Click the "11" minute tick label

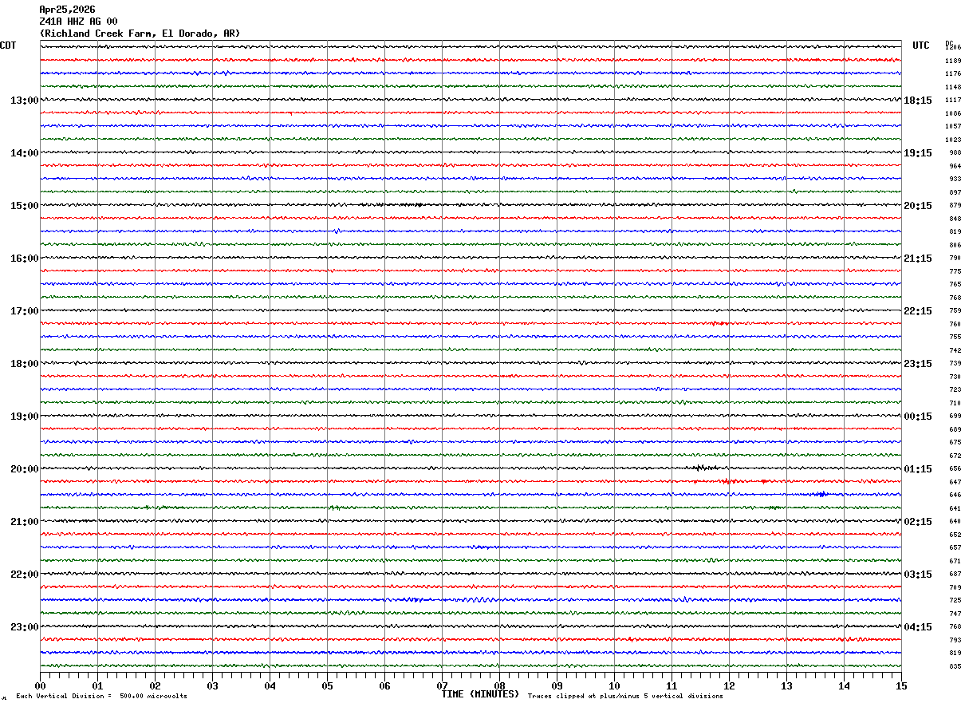(x=672, y=685)
